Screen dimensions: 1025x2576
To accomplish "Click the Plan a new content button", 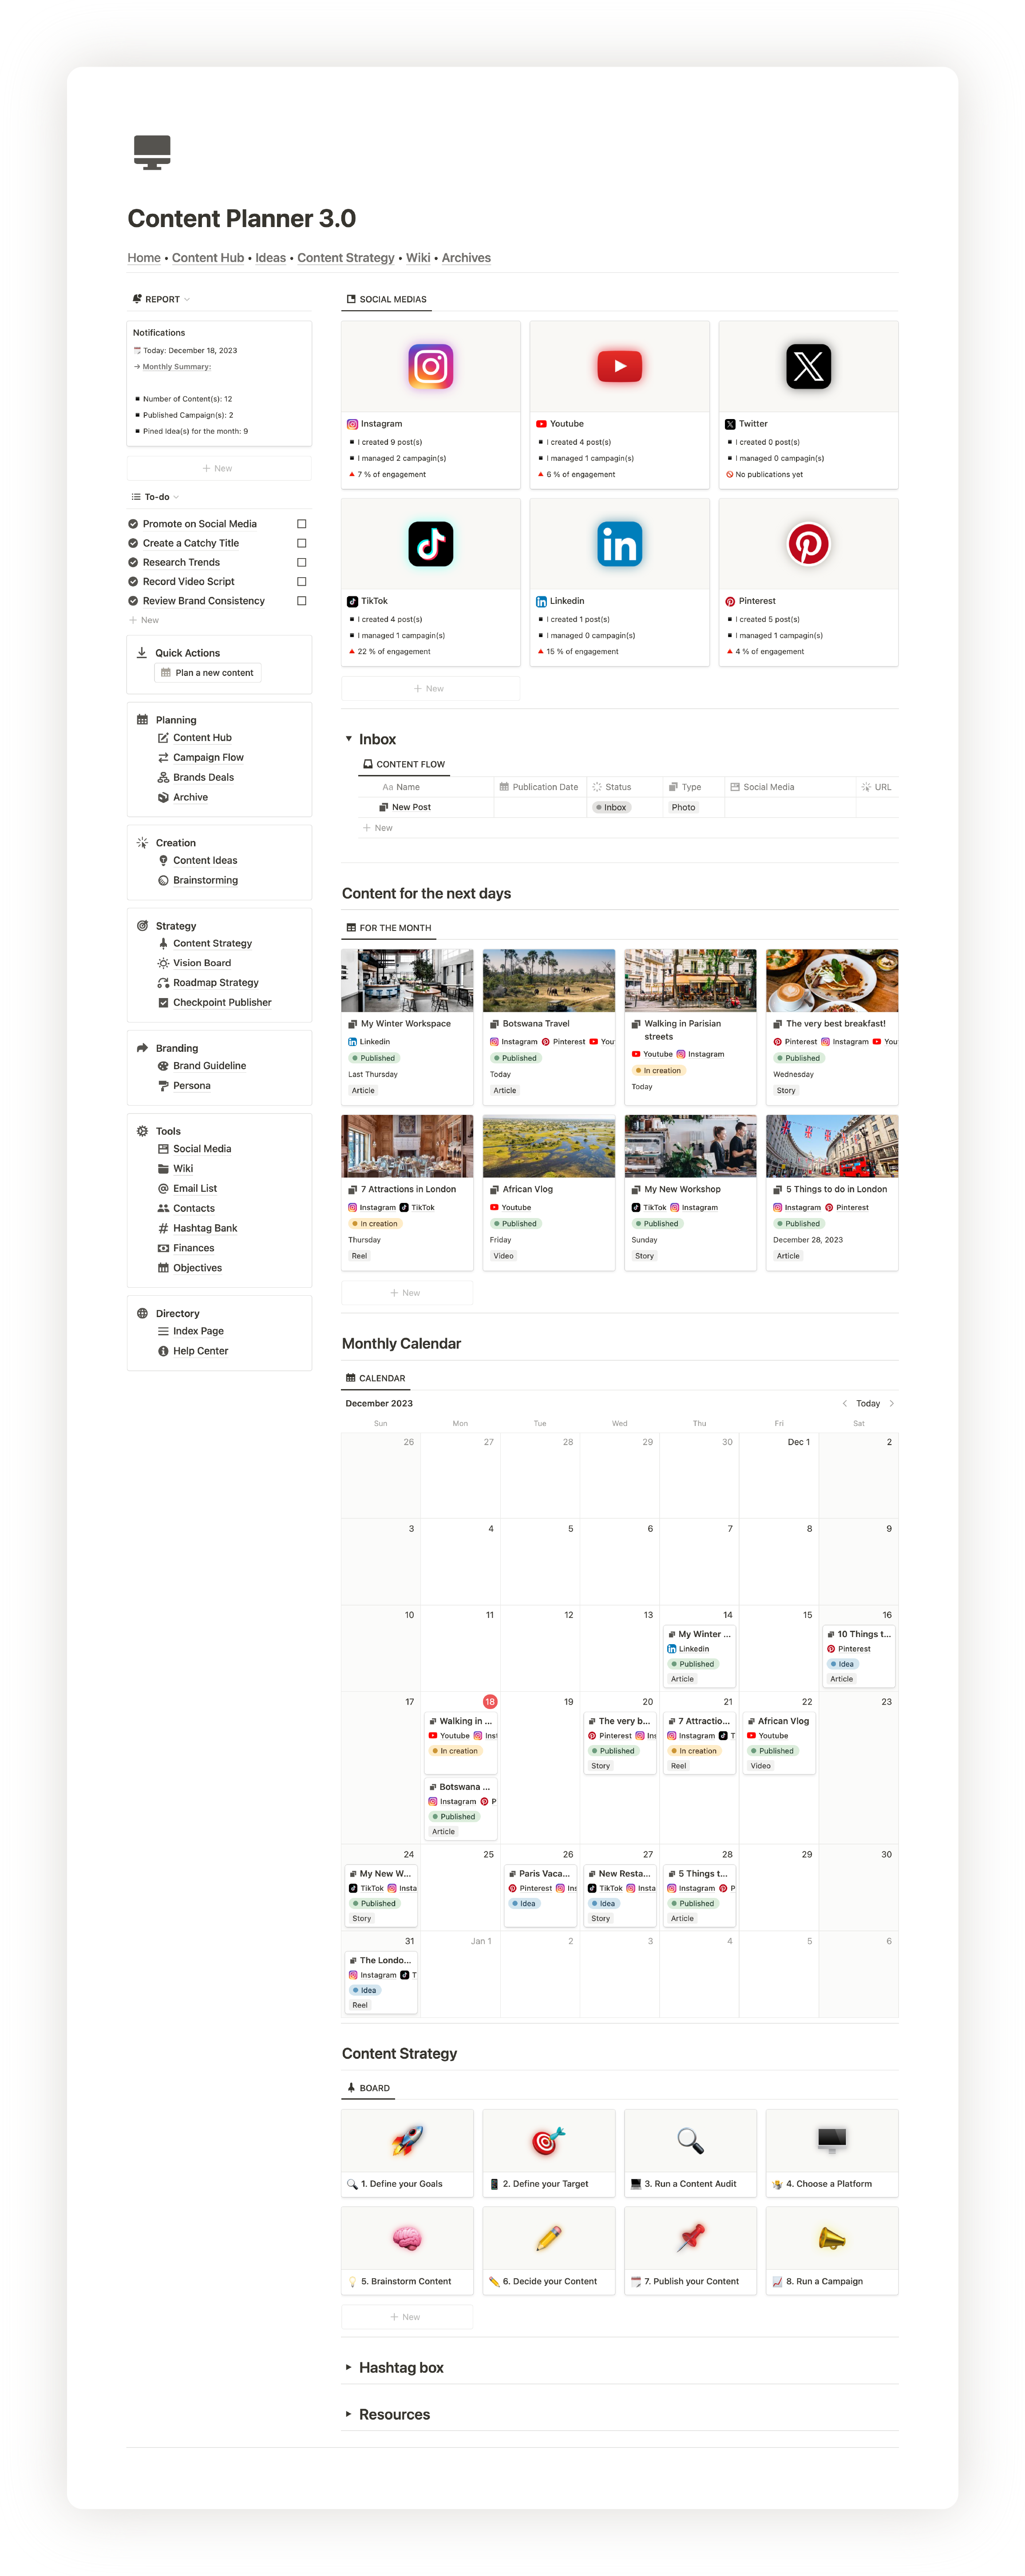I will click(208, 673).
